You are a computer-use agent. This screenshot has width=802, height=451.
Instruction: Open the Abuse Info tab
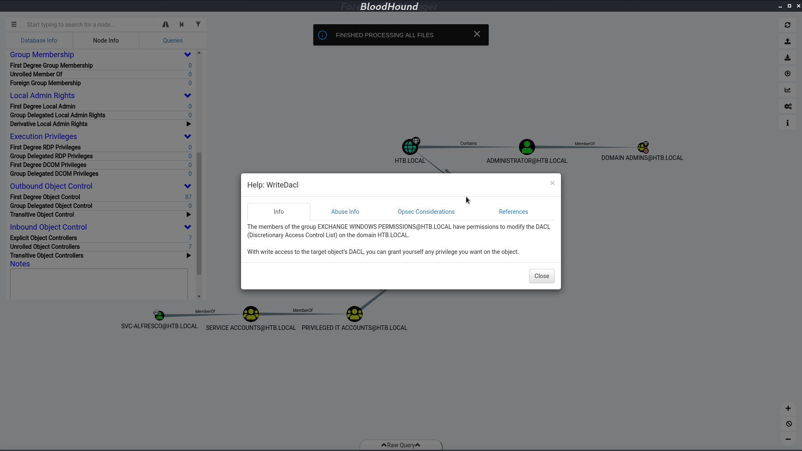[x=345, y=212]
